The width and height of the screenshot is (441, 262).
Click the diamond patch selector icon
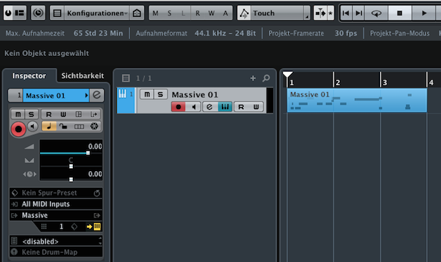point(74,226)
